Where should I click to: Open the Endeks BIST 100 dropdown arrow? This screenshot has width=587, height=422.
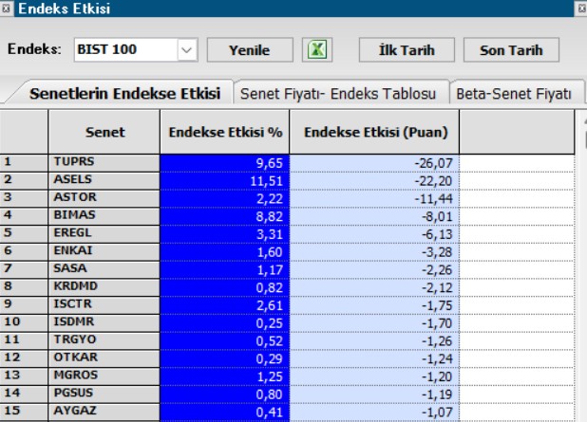[x=187, y=49]
